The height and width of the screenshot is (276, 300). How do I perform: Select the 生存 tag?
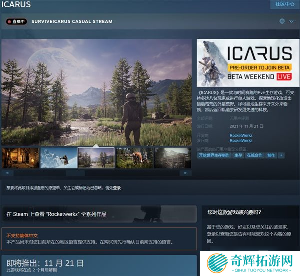coord(238,155)
